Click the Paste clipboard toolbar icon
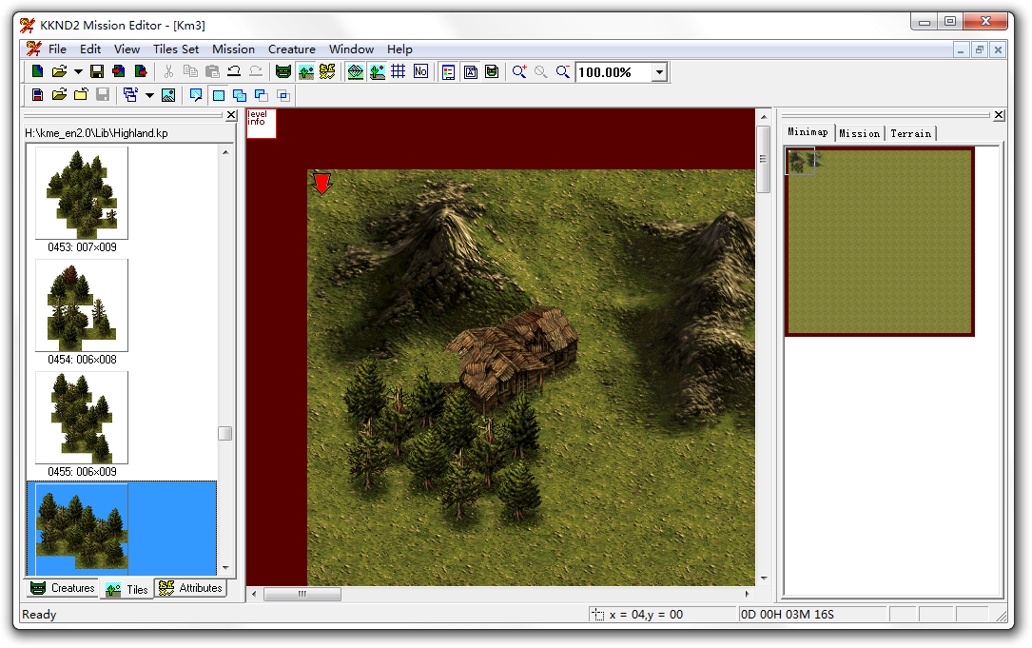The image size is (1032, 648). click(x=212, y=71)
